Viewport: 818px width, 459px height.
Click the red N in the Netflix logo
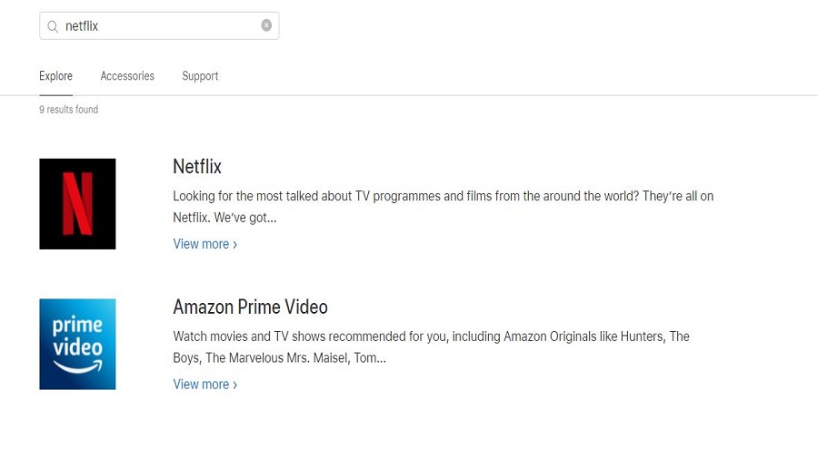pyautogui.click(x=77, y=204)
